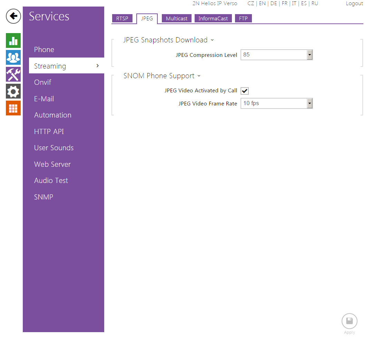Viewport: 382px width, 338px height.
Task: Go to the Web Server section
Action: pyautogui.click(x=52, y=164)
